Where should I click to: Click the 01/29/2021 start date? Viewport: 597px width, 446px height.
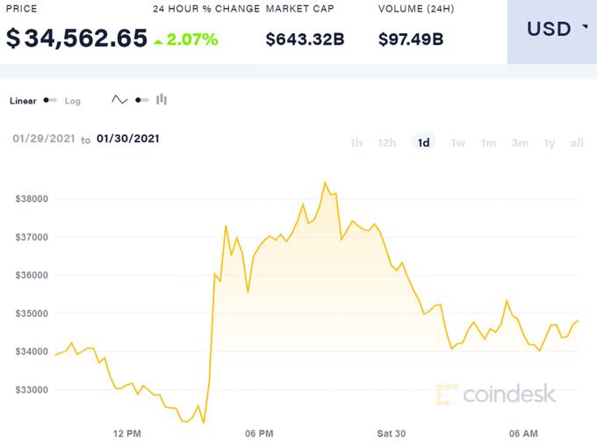pos(43,139)
